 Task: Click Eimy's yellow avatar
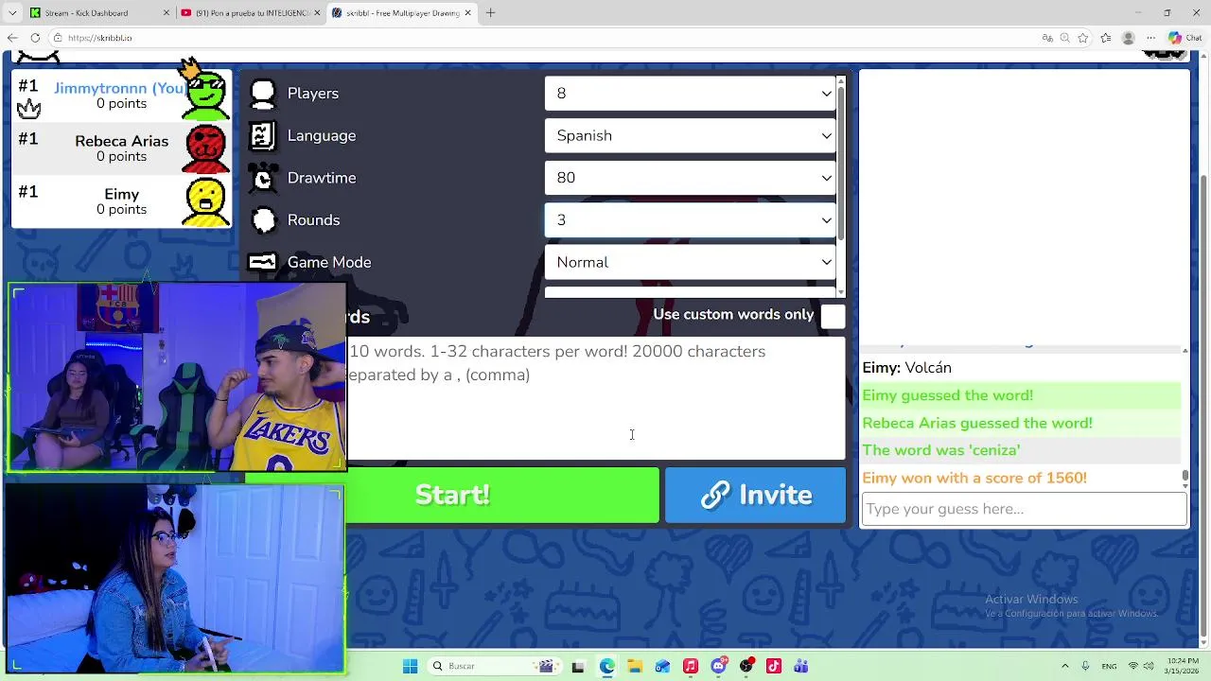(205, 201)
